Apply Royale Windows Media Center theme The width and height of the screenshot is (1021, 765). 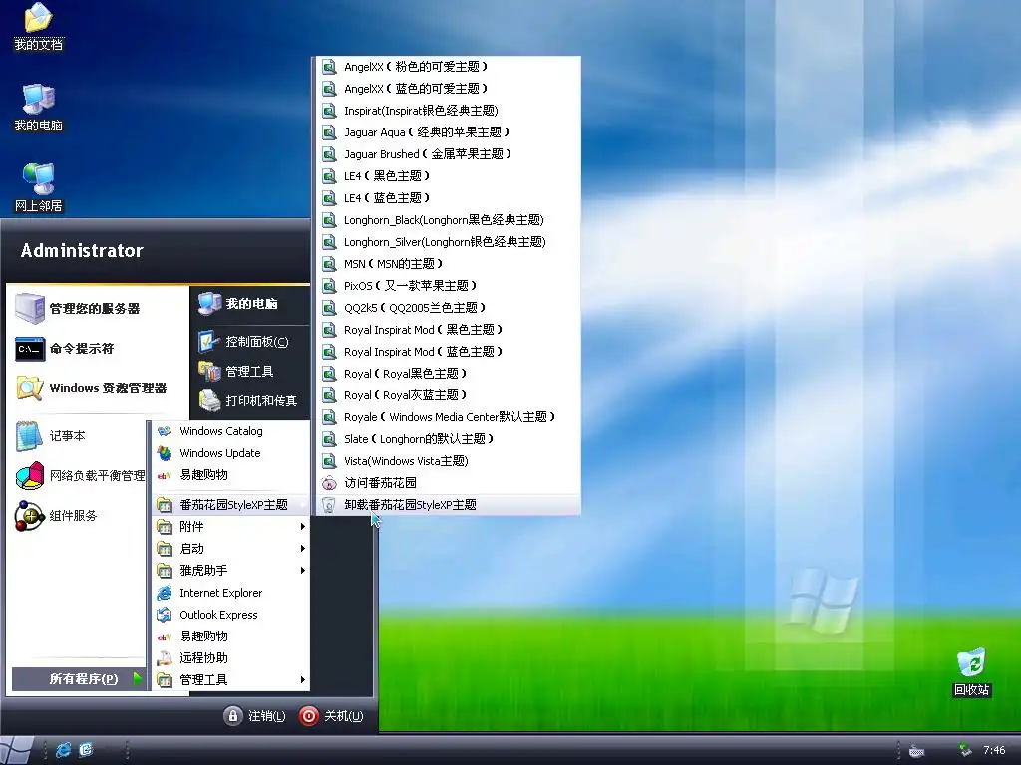(448, 417)
